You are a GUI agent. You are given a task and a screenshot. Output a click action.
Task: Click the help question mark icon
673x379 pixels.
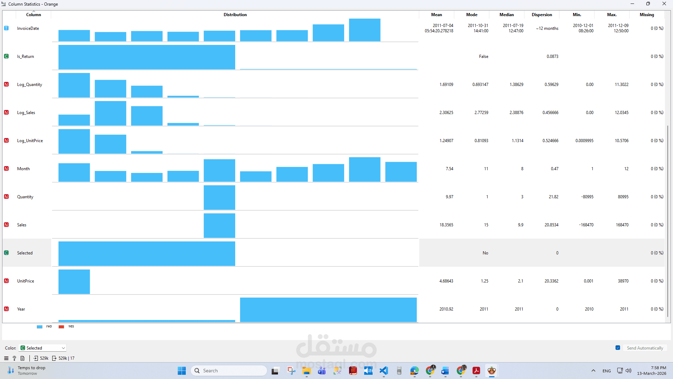(x=14, y=358)
